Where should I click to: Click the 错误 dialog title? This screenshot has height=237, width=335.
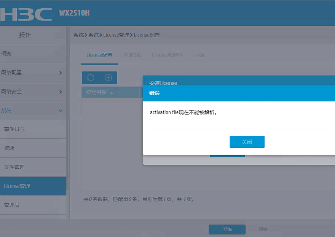coord(154,93)
